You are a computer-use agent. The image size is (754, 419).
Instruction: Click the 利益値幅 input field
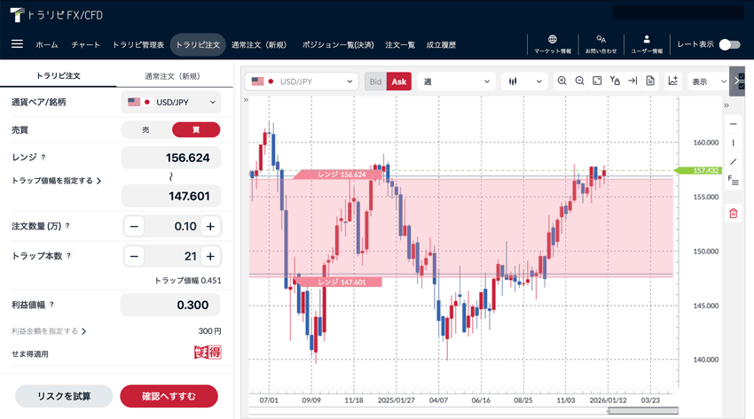[x=170, y=306]
